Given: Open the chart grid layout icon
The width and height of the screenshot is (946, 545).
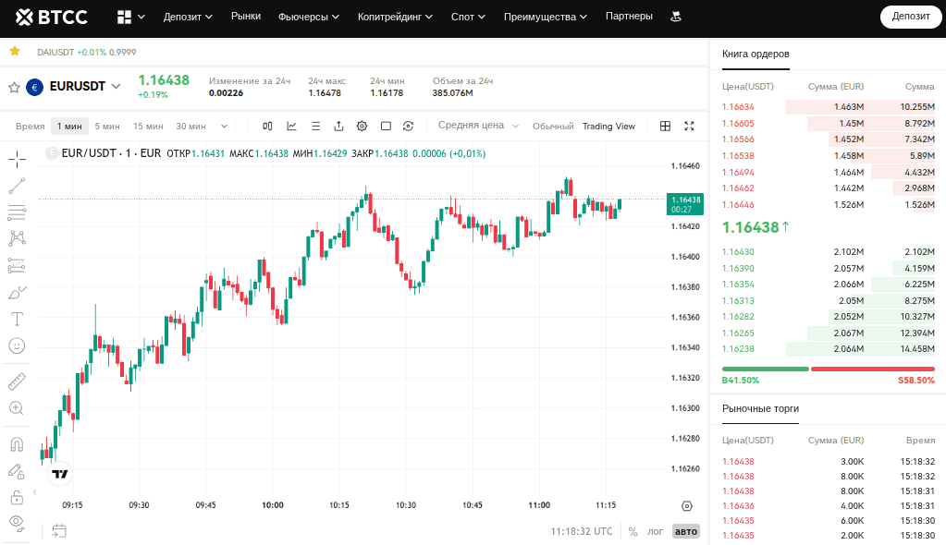Looking at the screenshot, I should click(665, 126).
